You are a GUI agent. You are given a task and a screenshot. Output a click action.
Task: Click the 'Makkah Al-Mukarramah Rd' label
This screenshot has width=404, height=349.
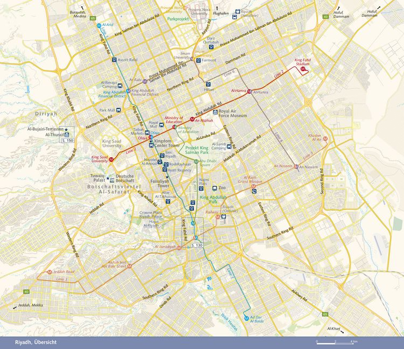click(242, 149)
